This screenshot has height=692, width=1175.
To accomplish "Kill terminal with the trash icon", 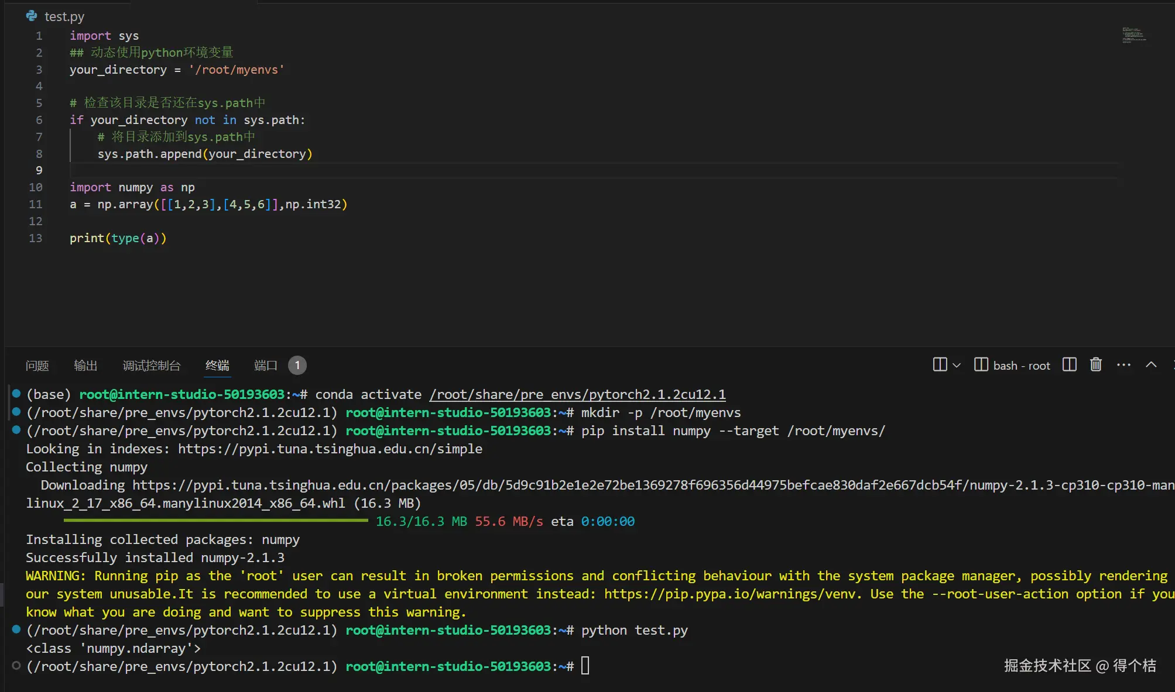I will coord(1096,365).
